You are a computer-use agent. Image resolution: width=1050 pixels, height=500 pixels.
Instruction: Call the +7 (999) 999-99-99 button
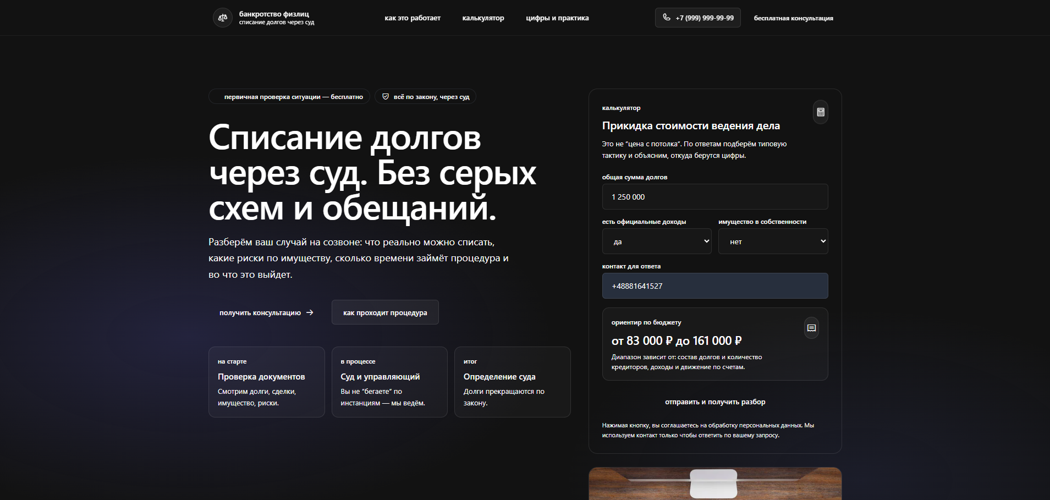(x=698, y=18)
